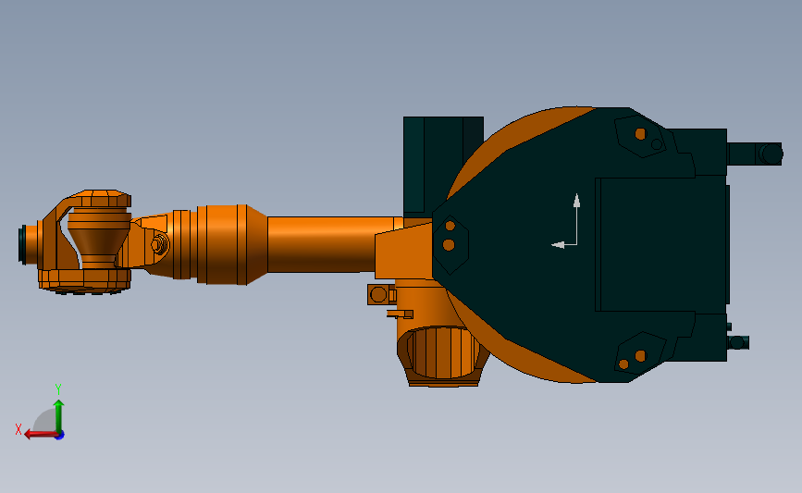This screenshot has width=802, height=493.
Task: Select the funnel-shaped part inside the wrist yoke
Action: (x=99, y=238)
